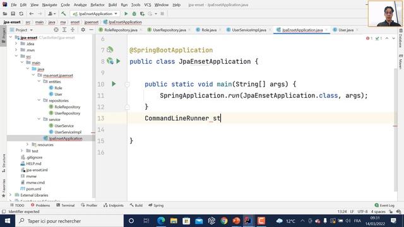The image size is (404, 227).
Task: Collapse the entities package
Action: [39, 81]
